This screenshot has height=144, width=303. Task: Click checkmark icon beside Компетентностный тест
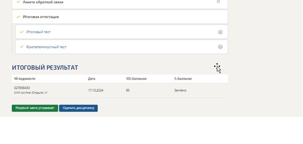tap(22, 47)
